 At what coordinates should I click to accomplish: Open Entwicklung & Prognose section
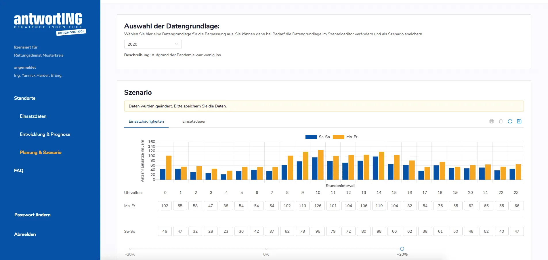tap(45, 134)
